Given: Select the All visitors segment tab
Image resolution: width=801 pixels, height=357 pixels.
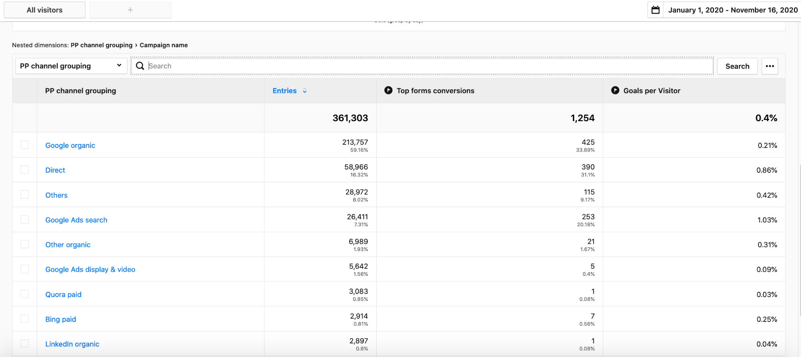Looking at the screenshot, I should pyautogui.click(x=44, y=10).
